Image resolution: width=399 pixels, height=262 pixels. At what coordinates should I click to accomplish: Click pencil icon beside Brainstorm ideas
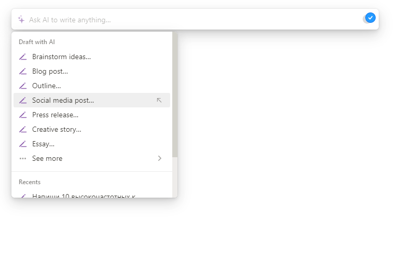coord(23,57)
